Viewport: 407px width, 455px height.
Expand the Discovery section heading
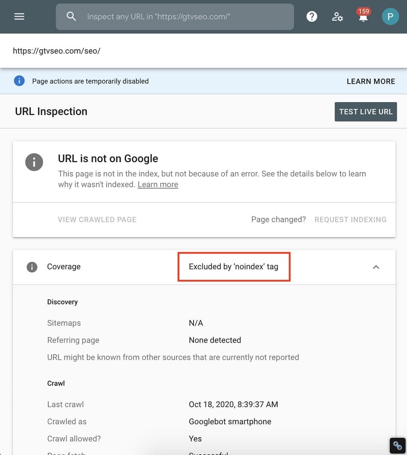point(62,302)
